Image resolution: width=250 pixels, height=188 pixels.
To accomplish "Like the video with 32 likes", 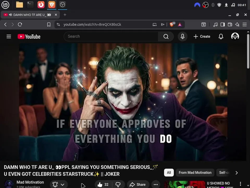I will (x=103, y=185).
